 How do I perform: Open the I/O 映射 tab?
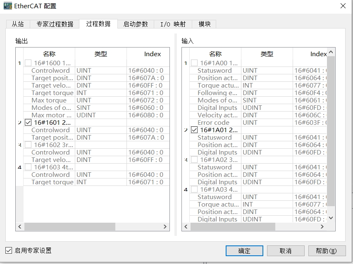tap(173, 24)
